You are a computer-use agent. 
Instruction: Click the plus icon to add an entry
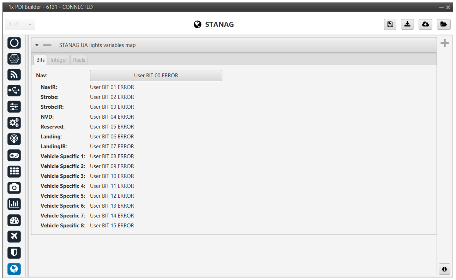coord(445,43)
